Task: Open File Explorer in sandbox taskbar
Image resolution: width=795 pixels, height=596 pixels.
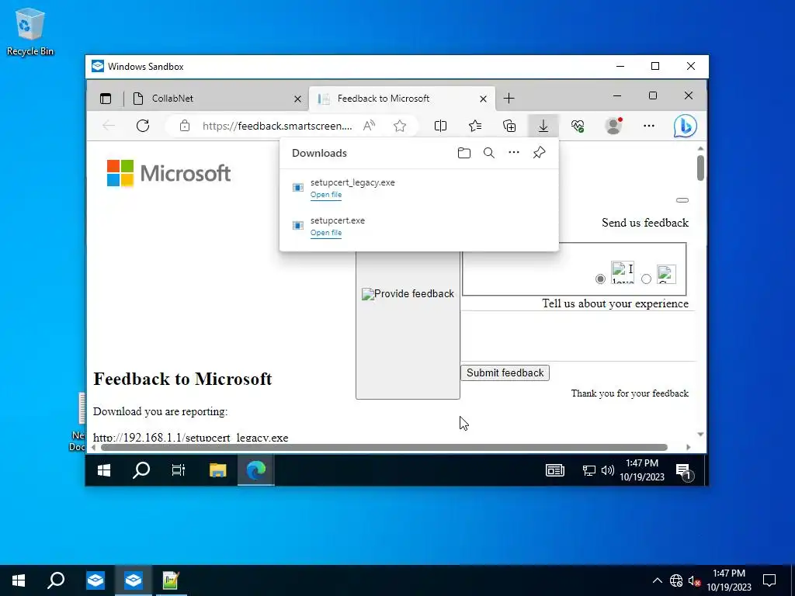Action: click(x=218, y=470)
